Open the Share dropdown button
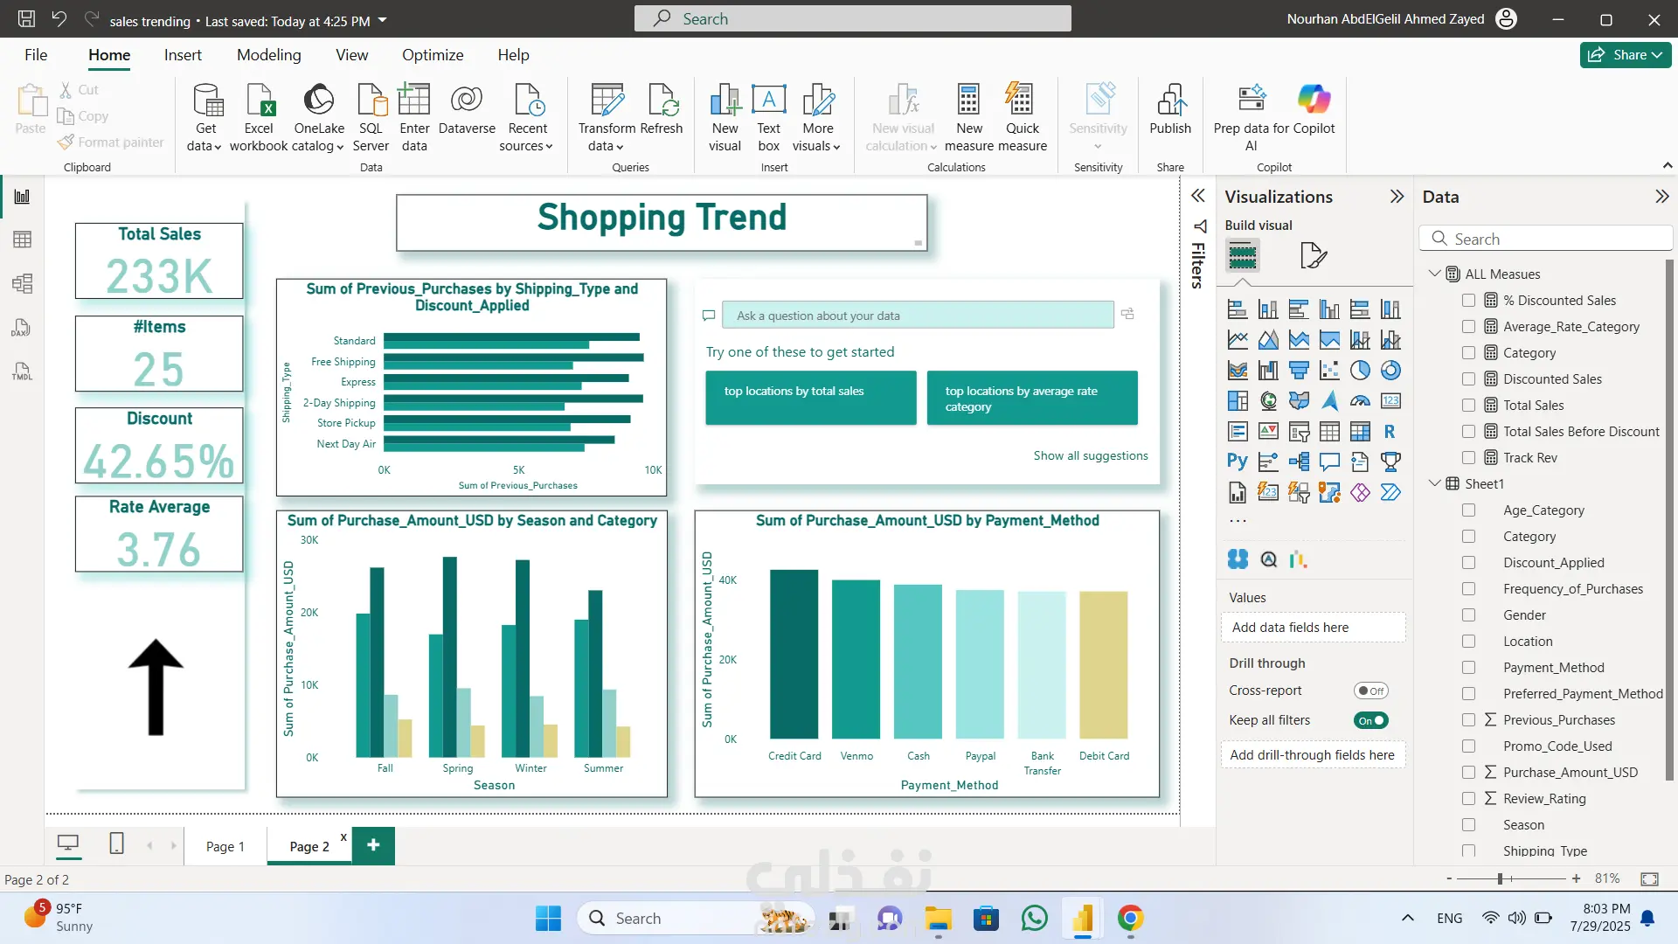This screenshot has width=1678, height=944. 1626,54
